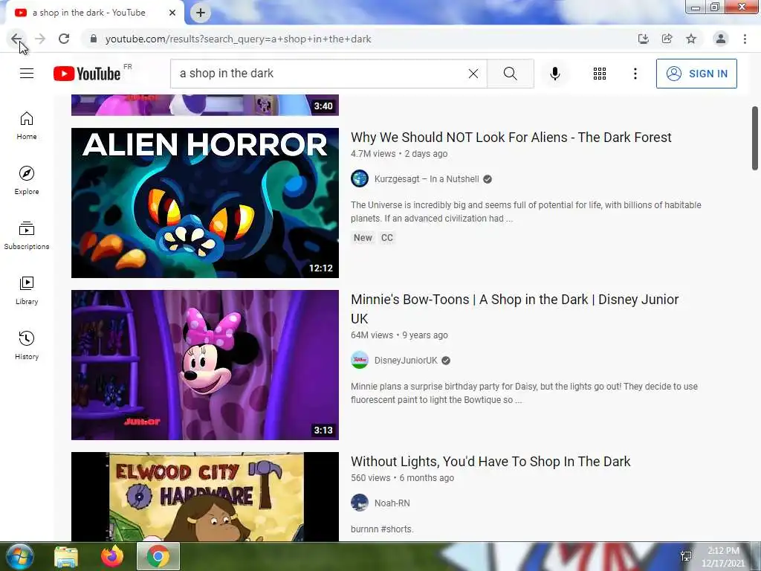This screenshot has width=761, height=571.
Task: Open the DisneyJuniorUK channel name
Action: (x=406, y=361)
